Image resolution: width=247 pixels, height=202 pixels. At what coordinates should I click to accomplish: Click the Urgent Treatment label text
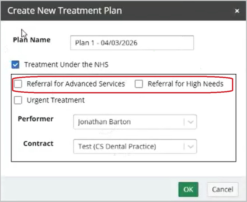click(x=56, y=100)
